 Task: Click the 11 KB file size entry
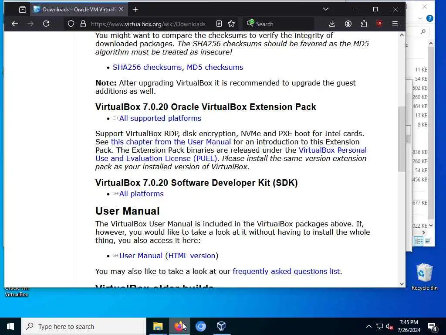click(421, 70)
